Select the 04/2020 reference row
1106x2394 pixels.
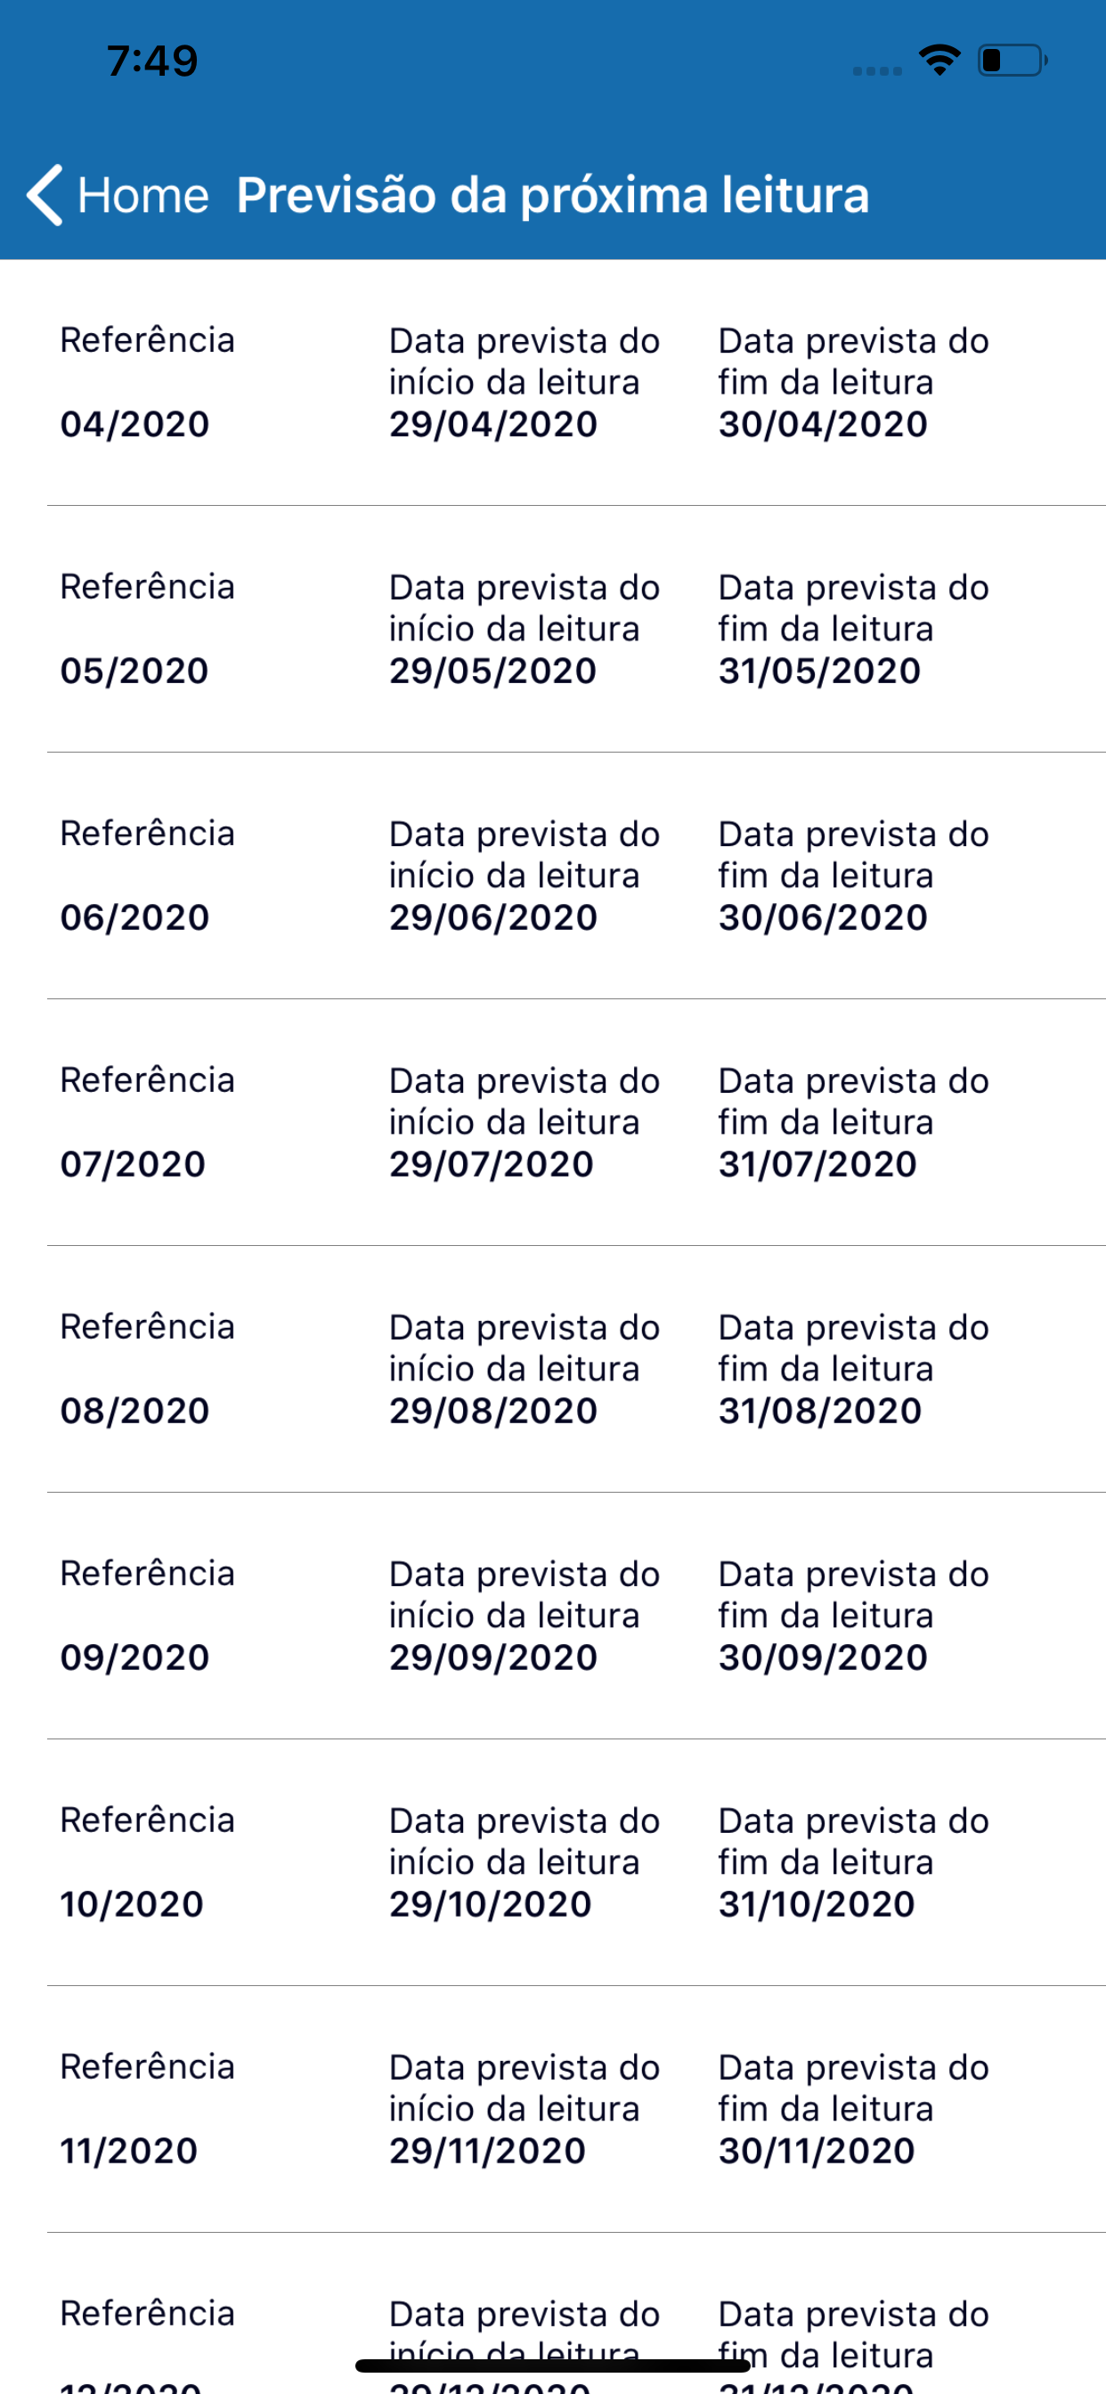(x=553, y=383)
